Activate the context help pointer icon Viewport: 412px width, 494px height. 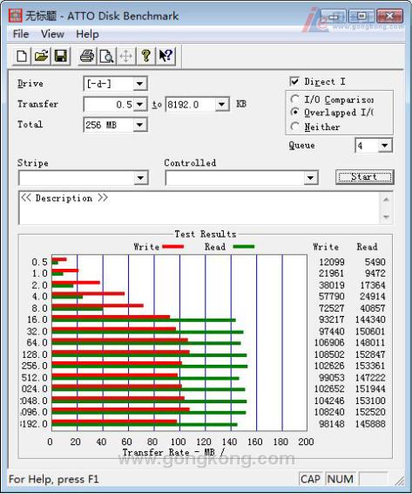(165, 56)
